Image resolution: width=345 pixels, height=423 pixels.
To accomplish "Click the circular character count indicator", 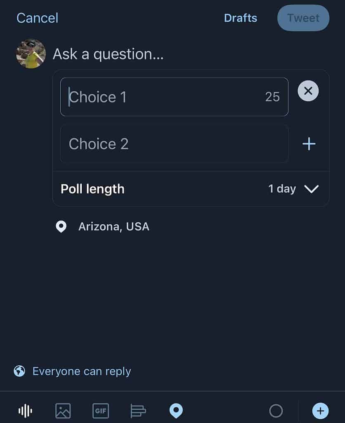I will coord(276,411).
